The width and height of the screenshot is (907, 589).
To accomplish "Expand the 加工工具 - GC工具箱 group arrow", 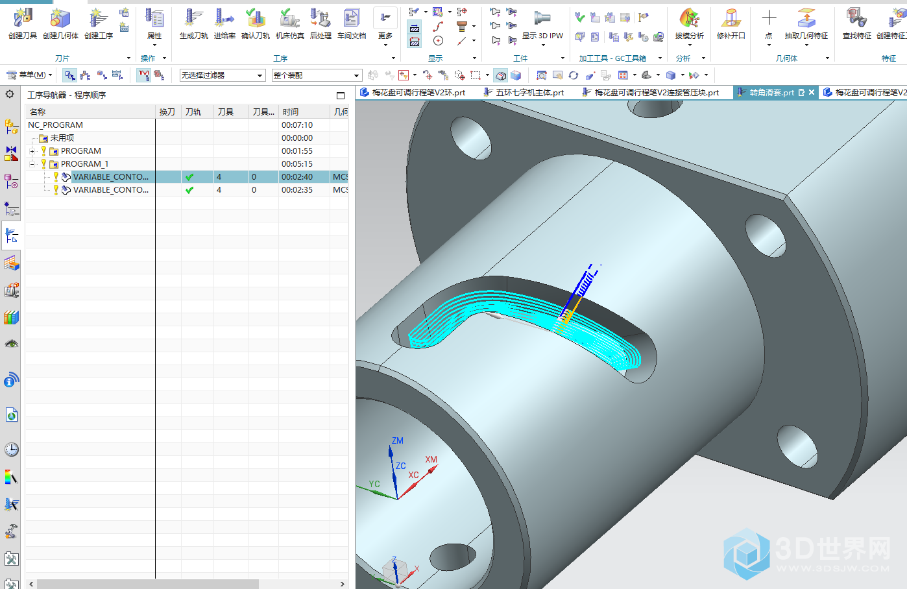I will 660,58.
